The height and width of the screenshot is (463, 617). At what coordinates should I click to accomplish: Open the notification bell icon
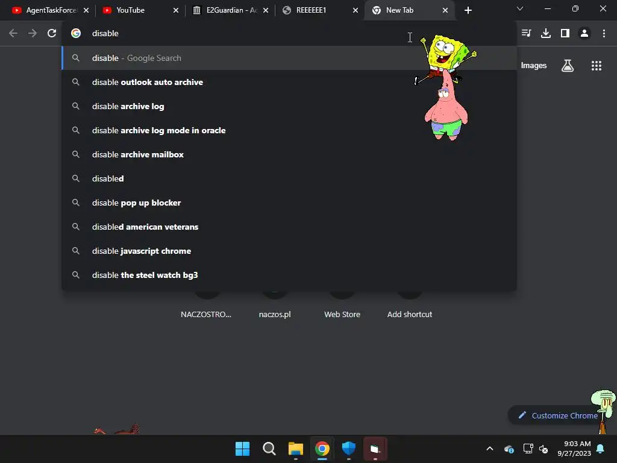(x=601, y=449)
